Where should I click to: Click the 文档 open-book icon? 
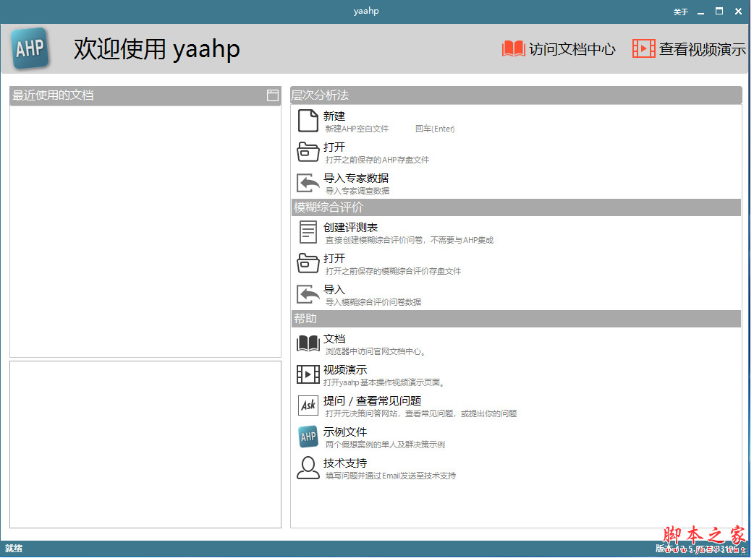point(308,343)
